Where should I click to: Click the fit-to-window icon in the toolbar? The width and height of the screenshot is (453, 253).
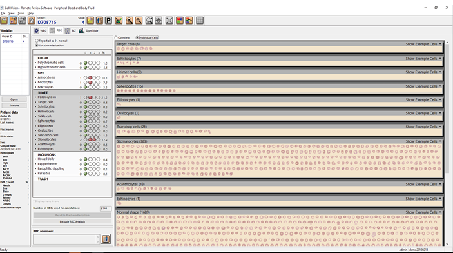(x=169, y=20)
